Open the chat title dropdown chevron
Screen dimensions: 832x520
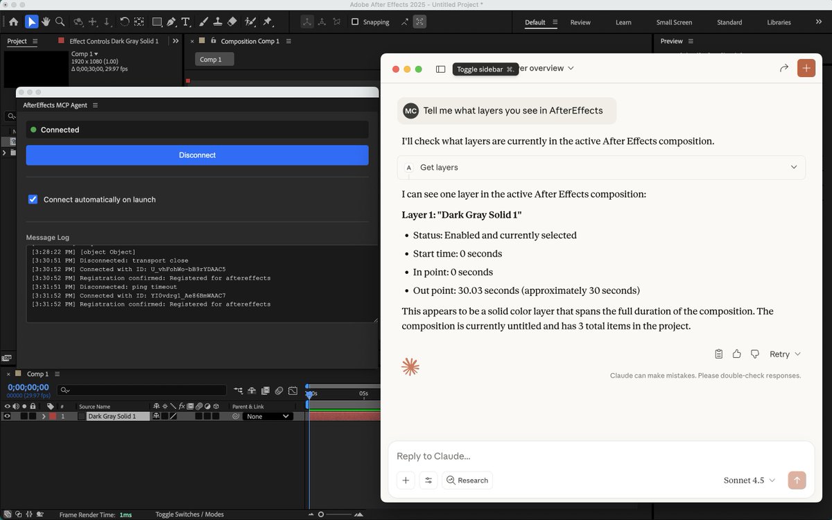click(x=571, y=68)
